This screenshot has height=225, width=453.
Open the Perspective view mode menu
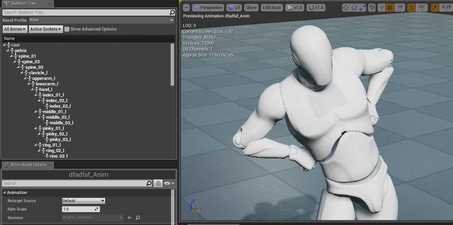point(208,8)
